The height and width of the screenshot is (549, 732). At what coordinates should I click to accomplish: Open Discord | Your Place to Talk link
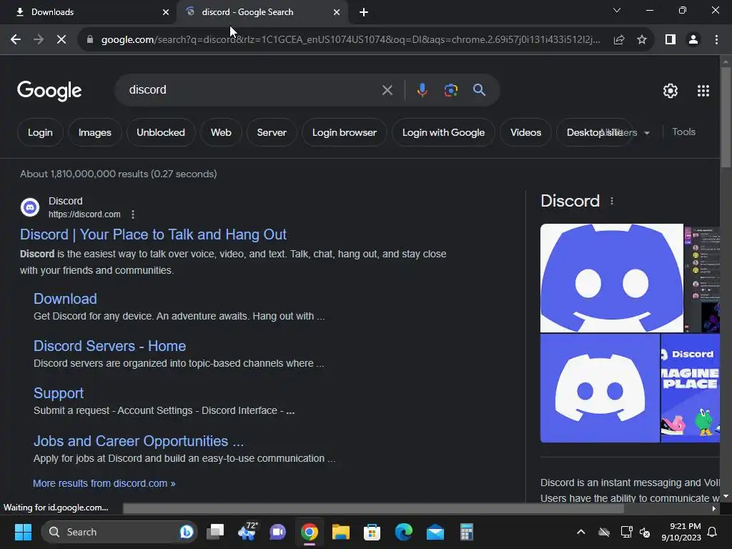point(153,234)
